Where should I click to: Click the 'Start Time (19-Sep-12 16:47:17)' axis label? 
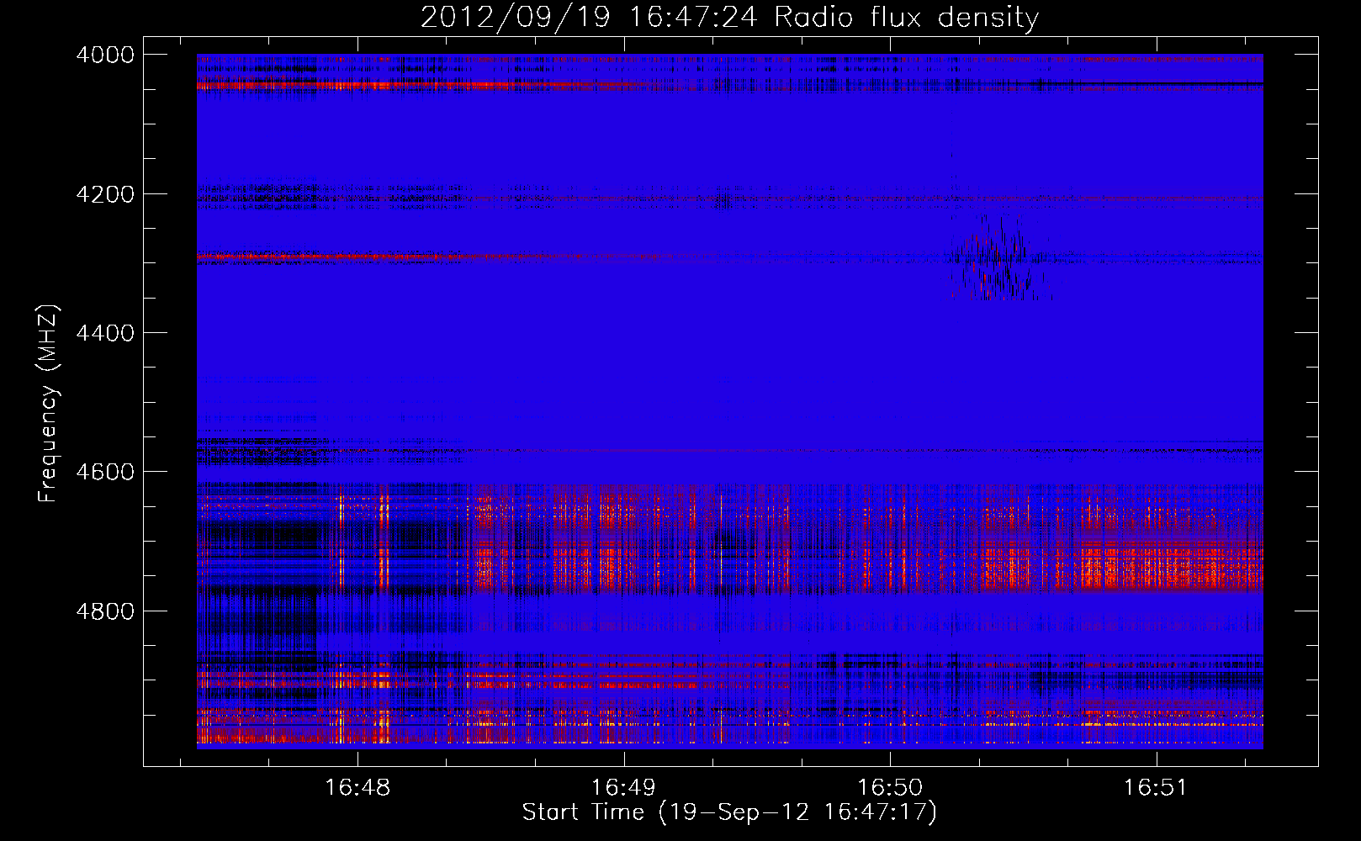[729, 812]
